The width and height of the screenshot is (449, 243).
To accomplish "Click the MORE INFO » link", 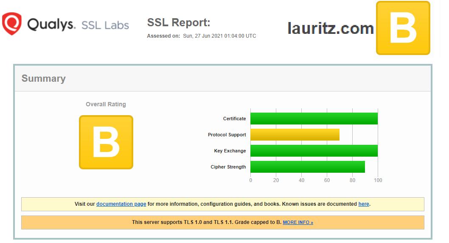I will (298, 222).
